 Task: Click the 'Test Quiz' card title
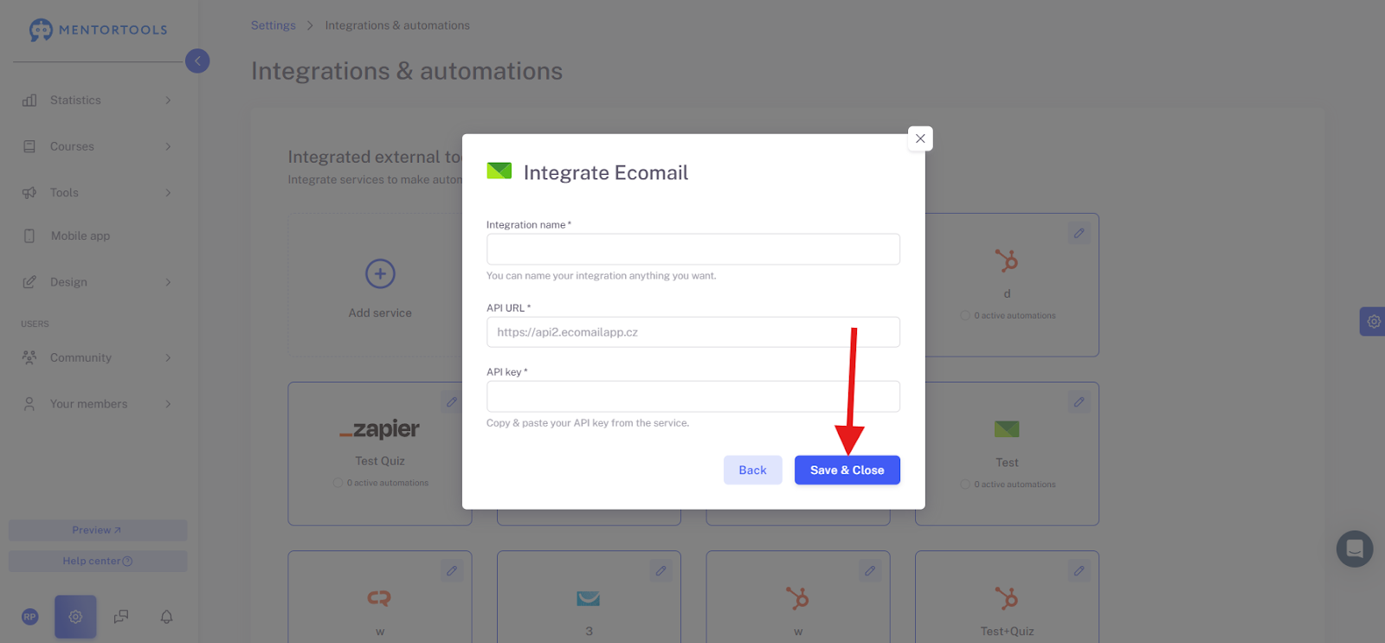point(380,461)
